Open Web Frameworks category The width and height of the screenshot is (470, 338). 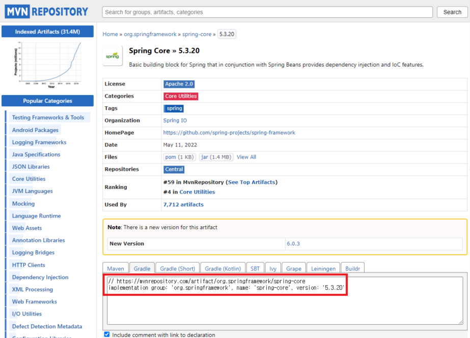tap(35, 302)
